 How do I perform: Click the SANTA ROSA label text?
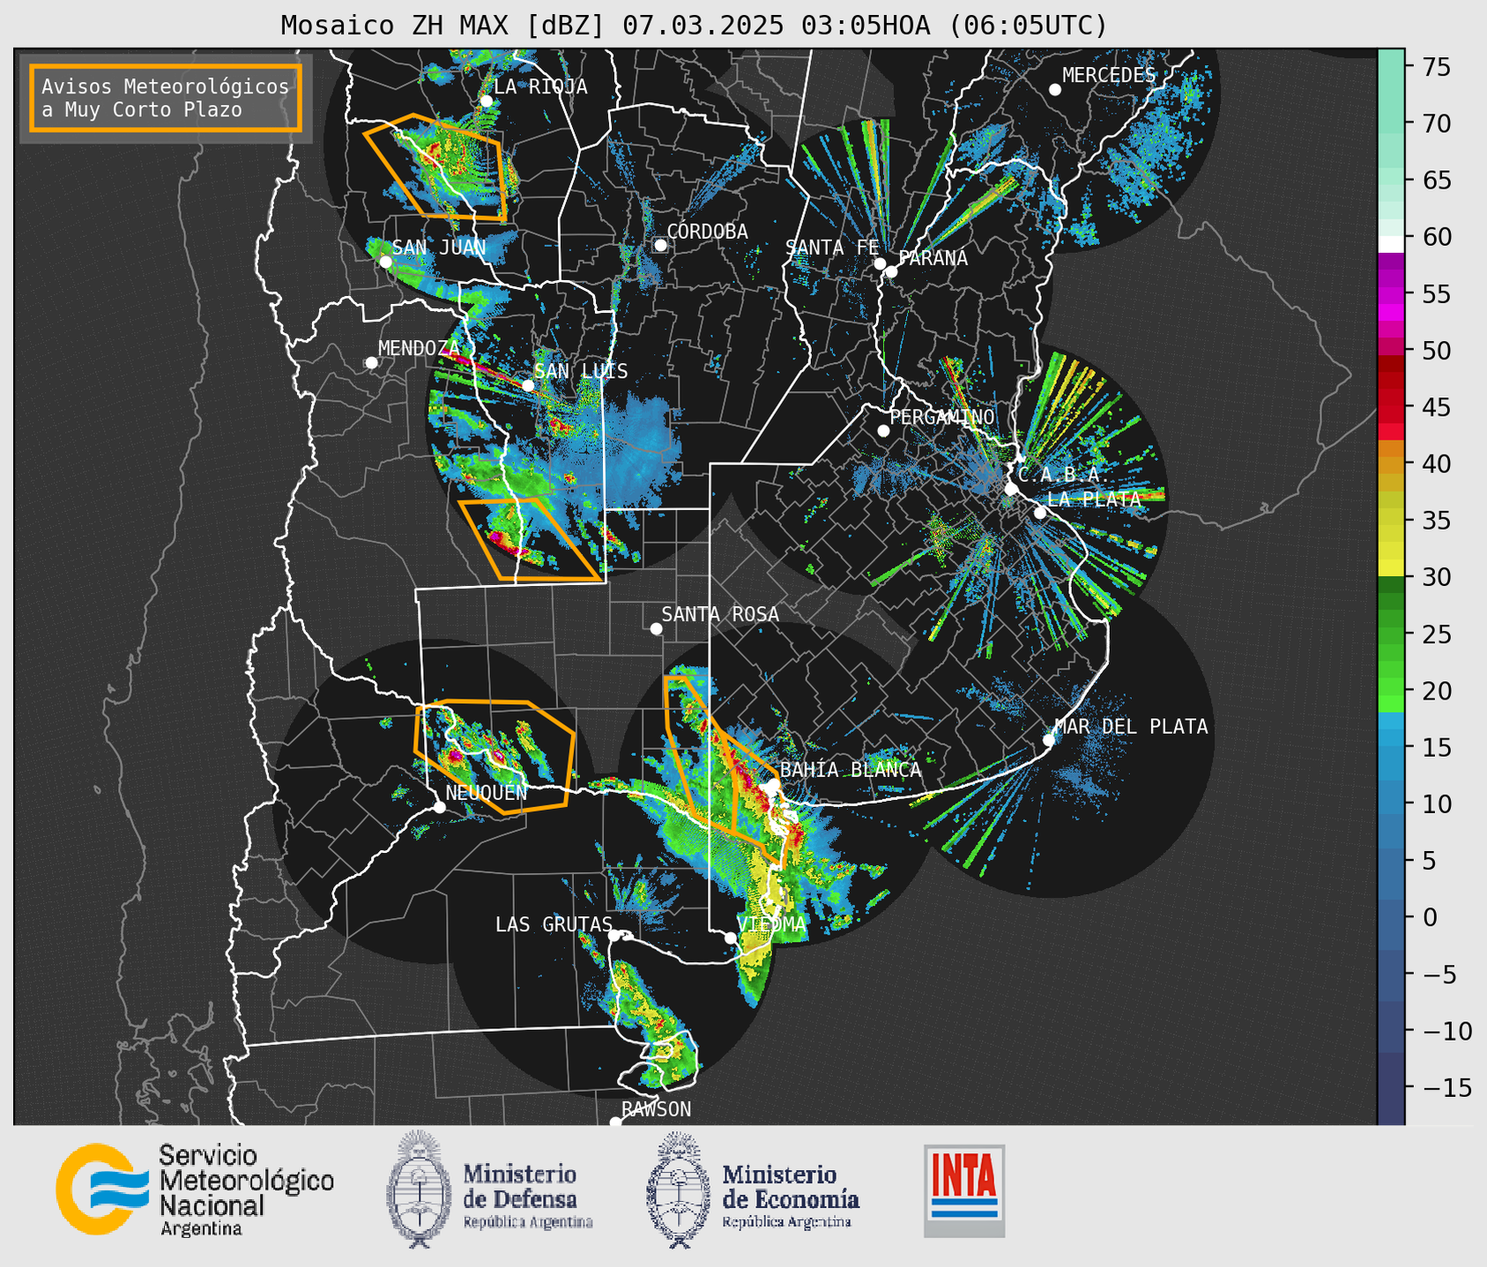[x=720, y=614]
